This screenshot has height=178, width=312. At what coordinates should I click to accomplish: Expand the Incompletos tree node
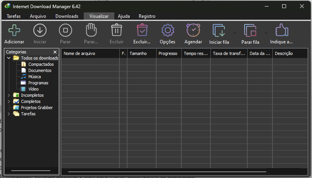(9, 95)
